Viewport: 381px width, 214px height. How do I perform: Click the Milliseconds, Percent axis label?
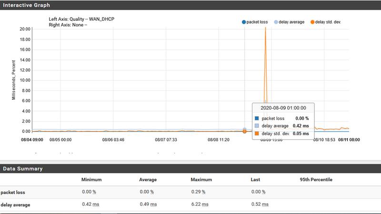[14, 80]
